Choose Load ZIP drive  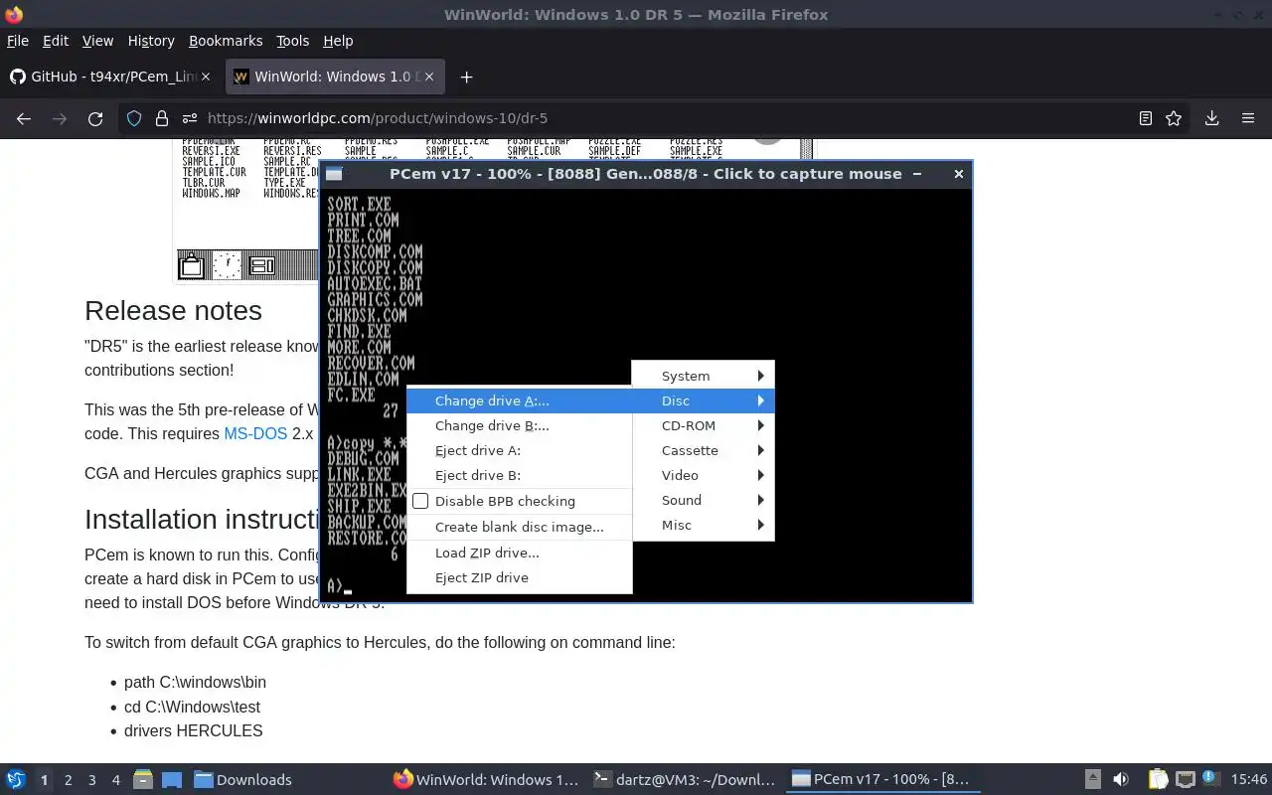coord(519,553)
